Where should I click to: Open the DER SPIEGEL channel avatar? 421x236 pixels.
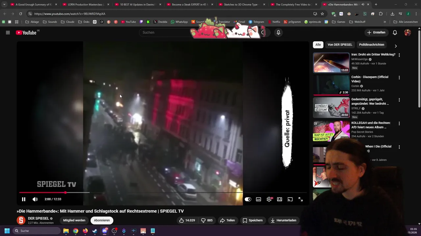point(21,220)
